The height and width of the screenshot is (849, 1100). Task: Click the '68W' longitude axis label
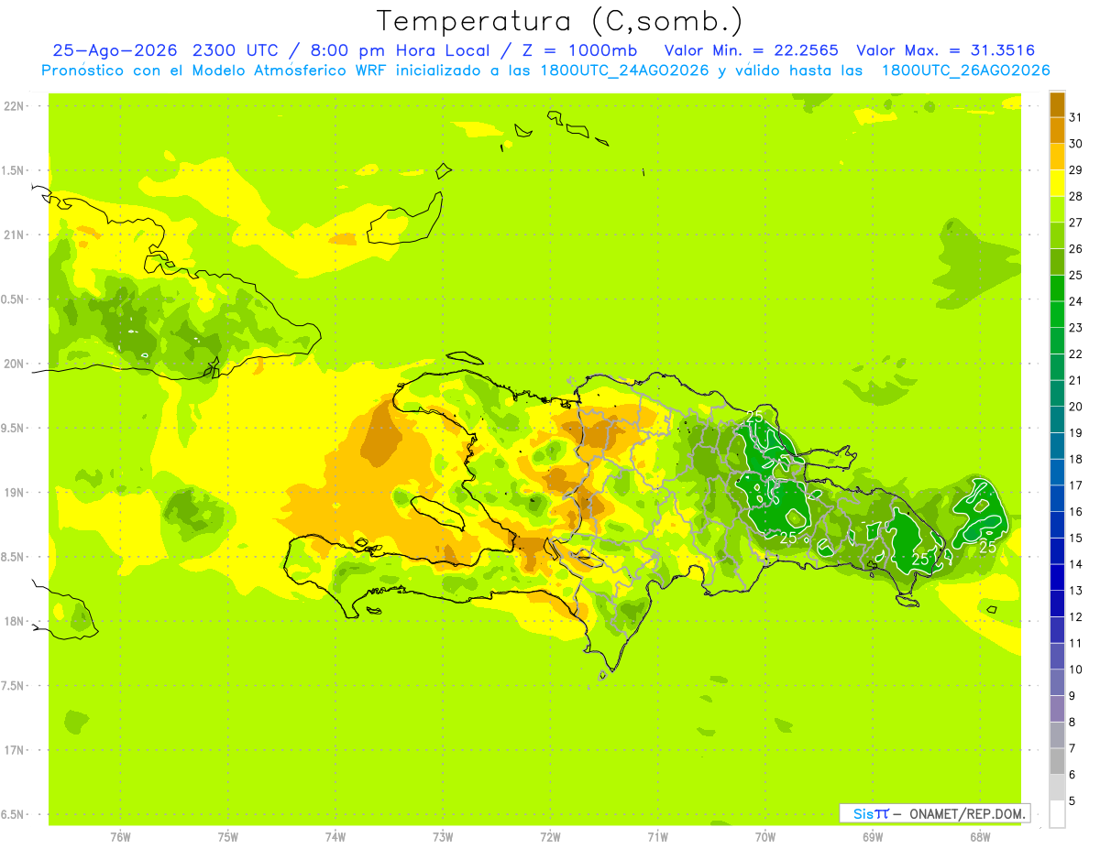click(x=980, y=836)
